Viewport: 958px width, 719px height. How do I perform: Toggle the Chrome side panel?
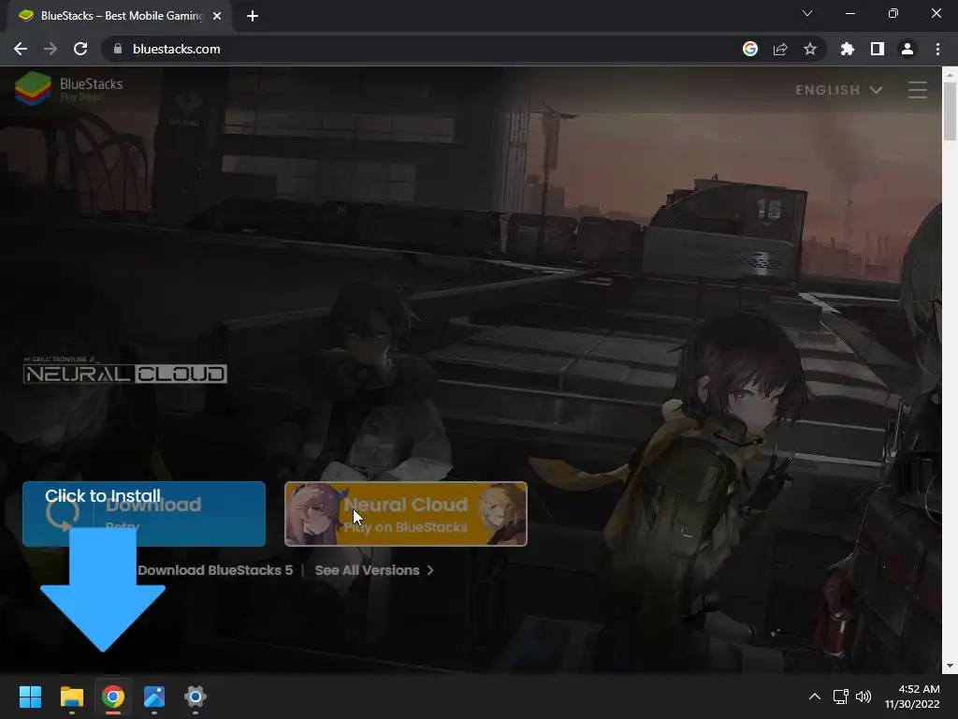878,49
